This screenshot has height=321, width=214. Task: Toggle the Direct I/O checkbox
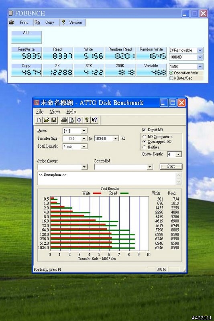pos(144,130)
